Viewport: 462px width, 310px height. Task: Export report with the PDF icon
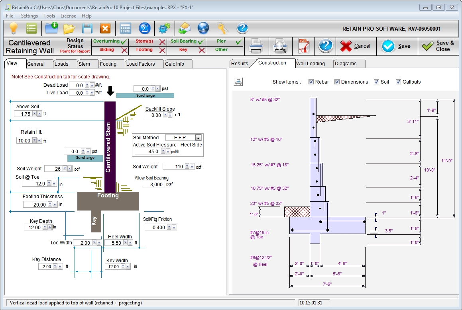[x=304, y=47]
